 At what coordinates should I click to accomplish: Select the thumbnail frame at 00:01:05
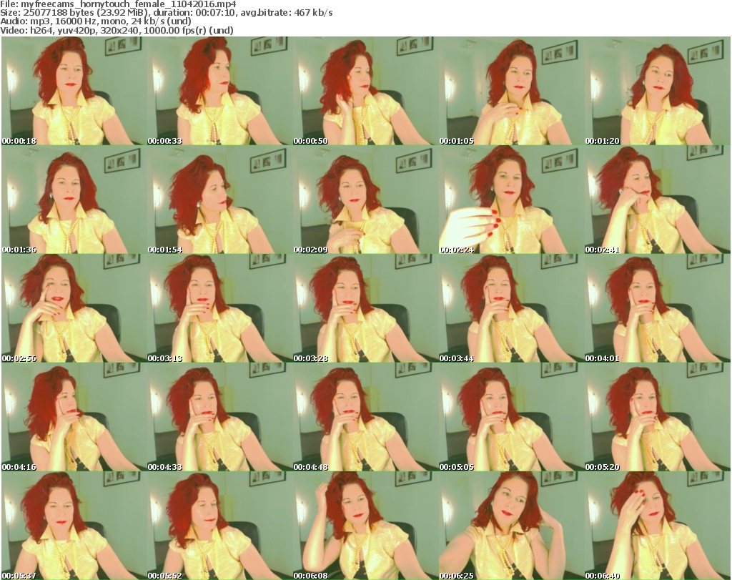[511, 91]
